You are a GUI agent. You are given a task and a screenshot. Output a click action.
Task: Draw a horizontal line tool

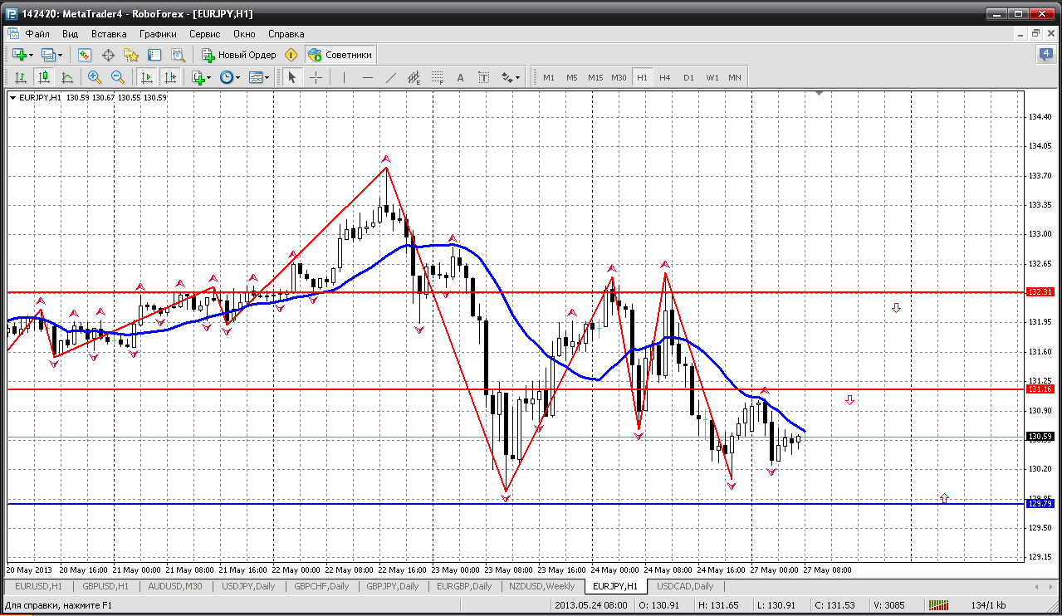[368, 77]
